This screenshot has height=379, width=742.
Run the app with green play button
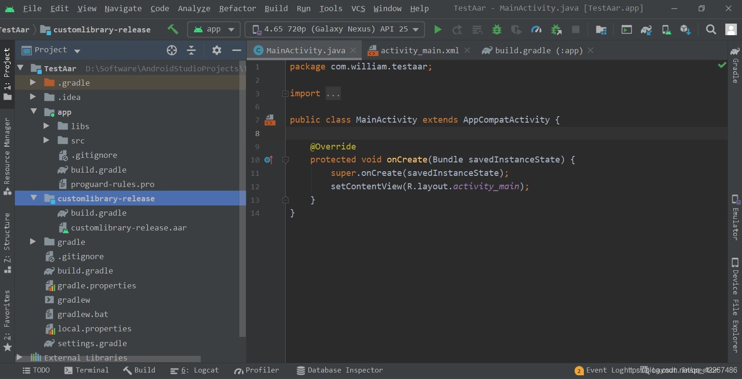[437, 30]
